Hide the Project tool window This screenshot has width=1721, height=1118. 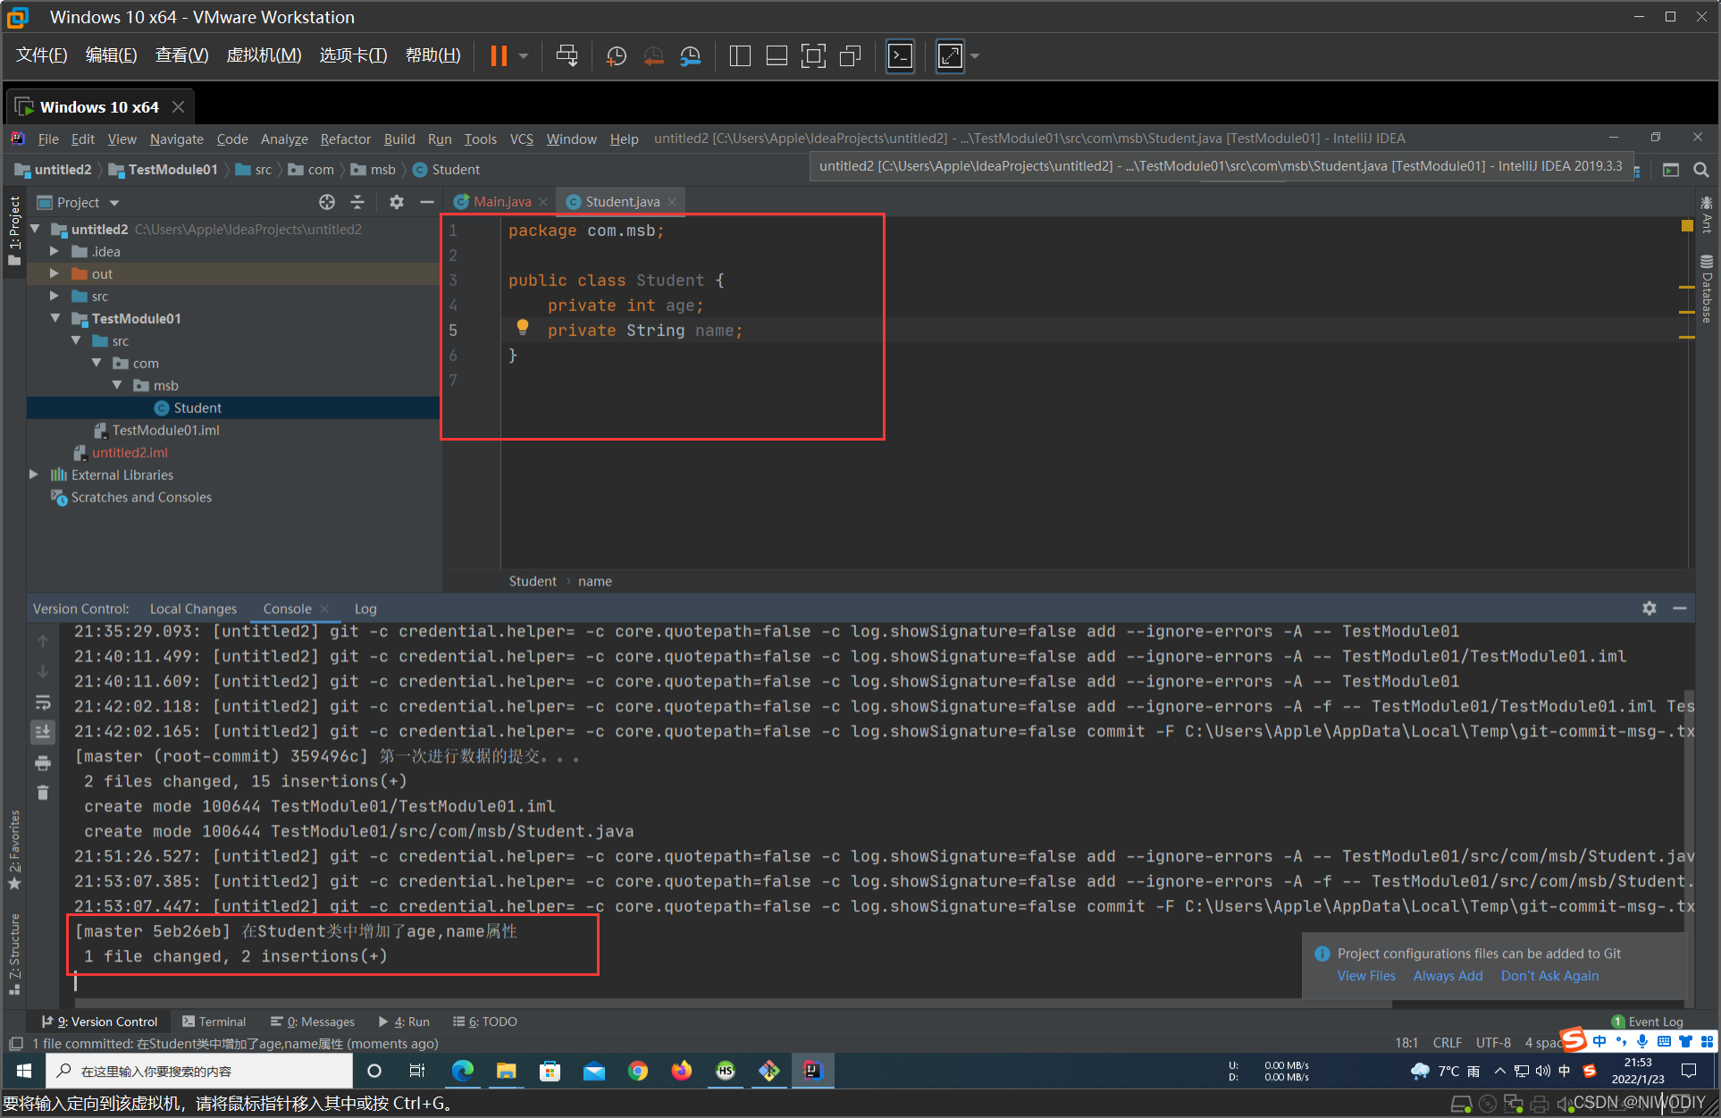(x=427, y=202)
